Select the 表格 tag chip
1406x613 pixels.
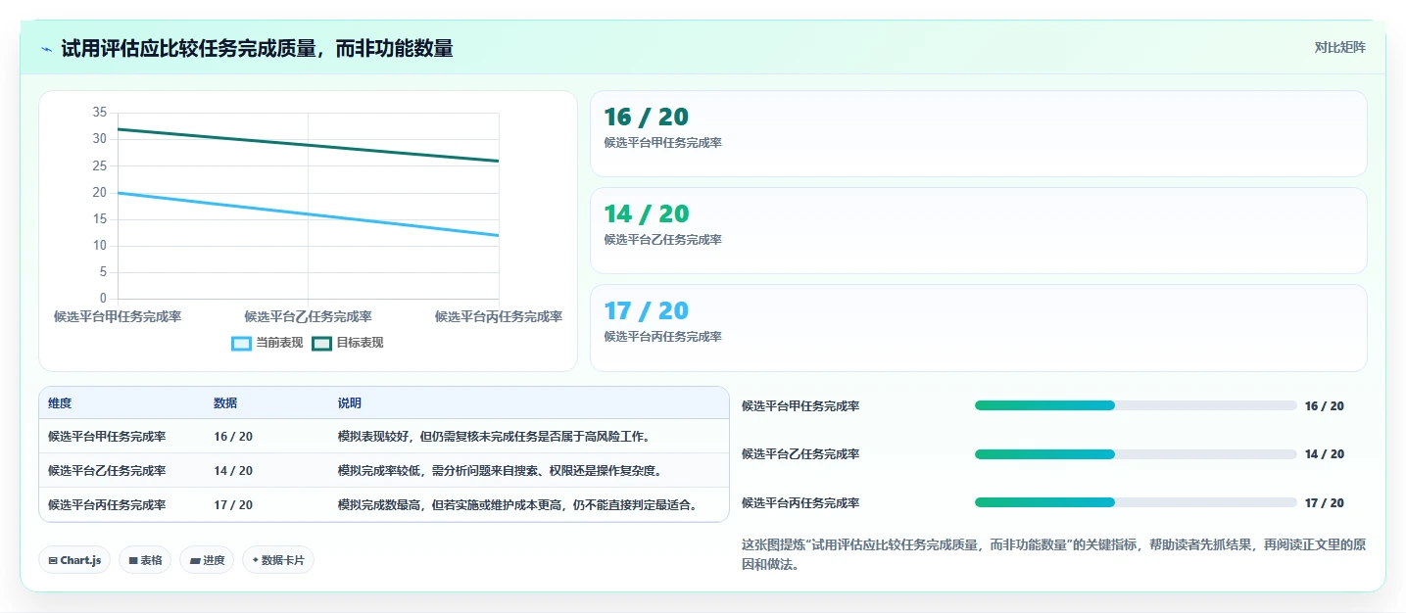(x=145, y=560)
